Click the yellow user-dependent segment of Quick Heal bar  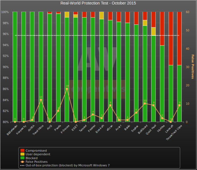tap(153, 31)
